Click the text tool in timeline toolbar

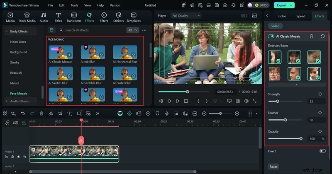(69, 114)
